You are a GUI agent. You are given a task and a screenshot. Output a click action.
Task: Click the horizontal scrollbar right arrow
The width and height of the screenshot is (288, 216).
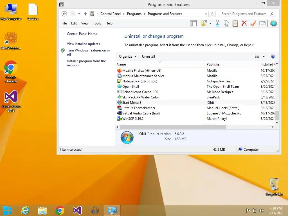(272, 127)
